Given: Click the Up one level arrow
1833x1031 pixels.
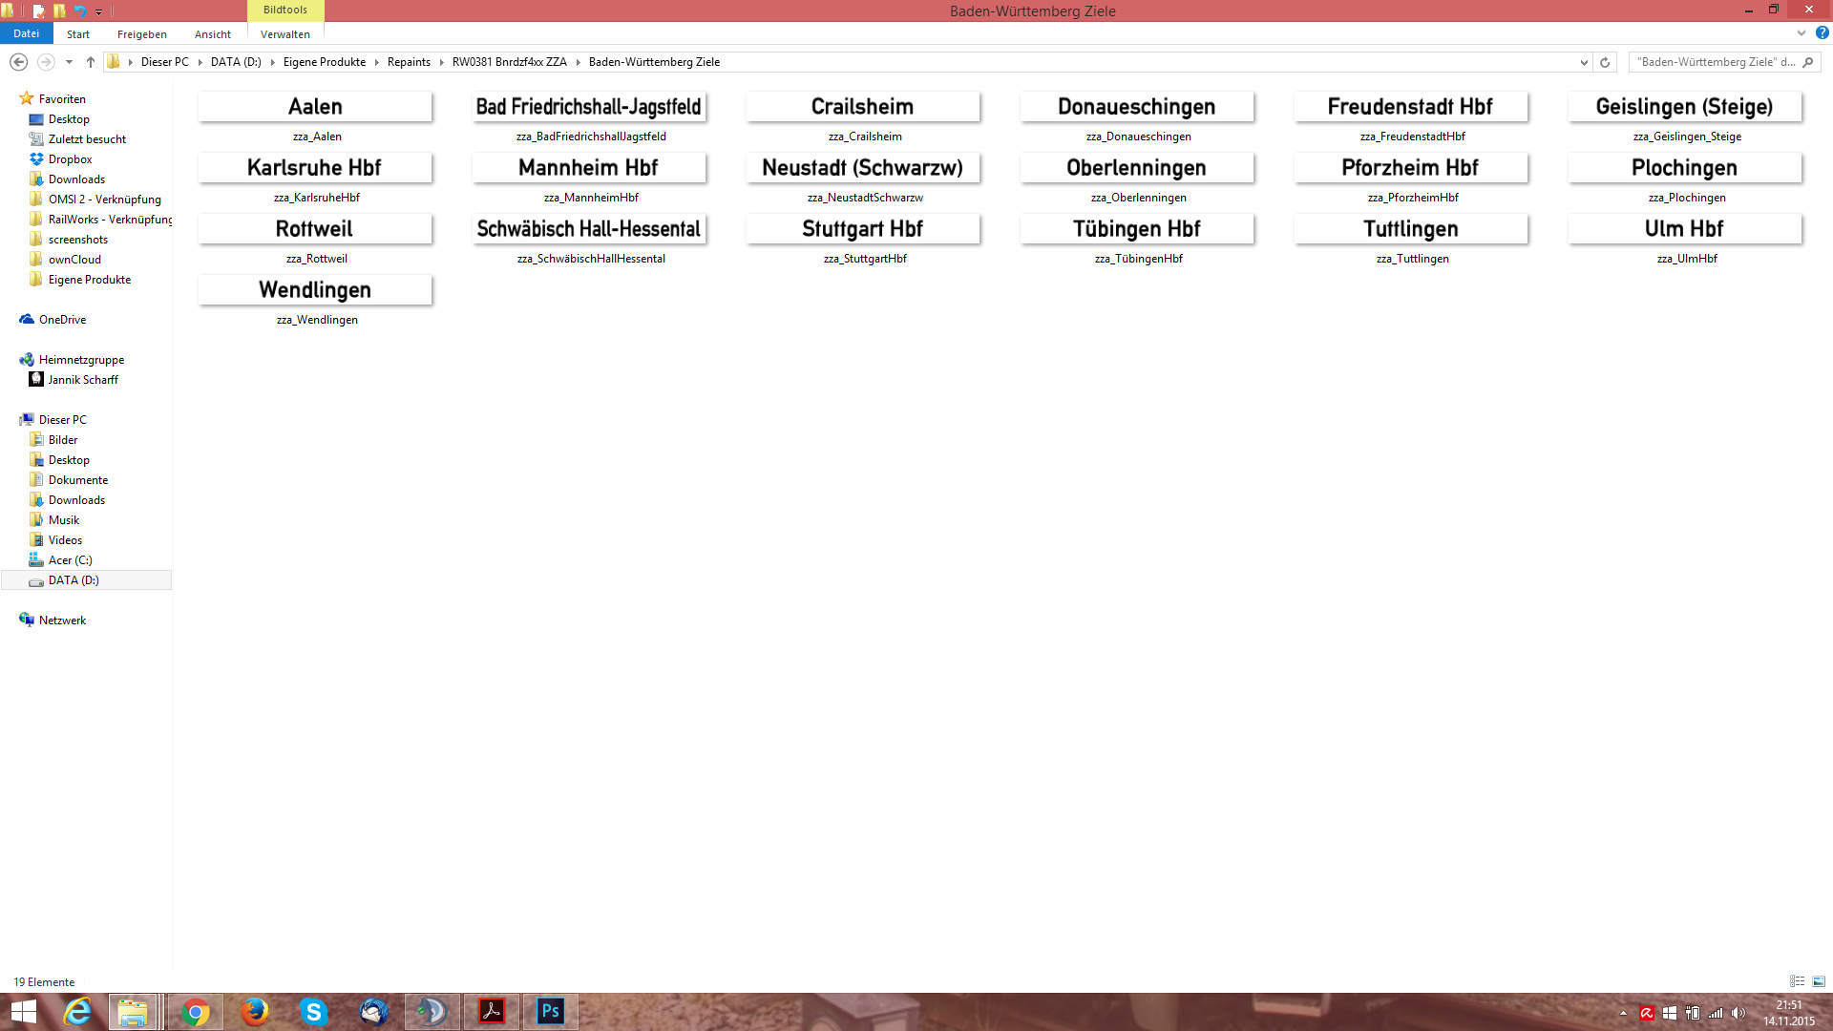Looking at the screenshot, I should point(91,62).
